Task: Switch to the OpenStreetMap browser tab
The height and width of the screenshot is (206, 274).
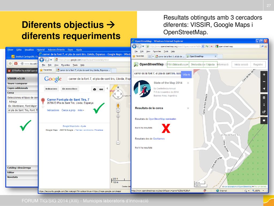Action: tap(201, 56)
